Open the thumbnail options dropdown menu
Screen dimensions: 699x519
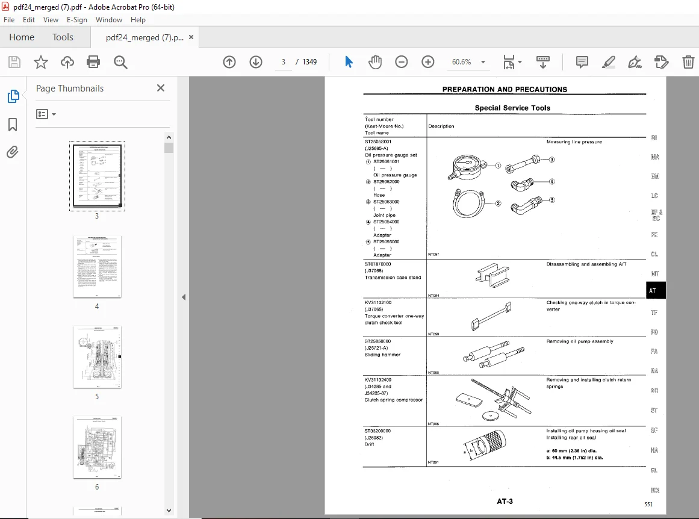point(46,114)
